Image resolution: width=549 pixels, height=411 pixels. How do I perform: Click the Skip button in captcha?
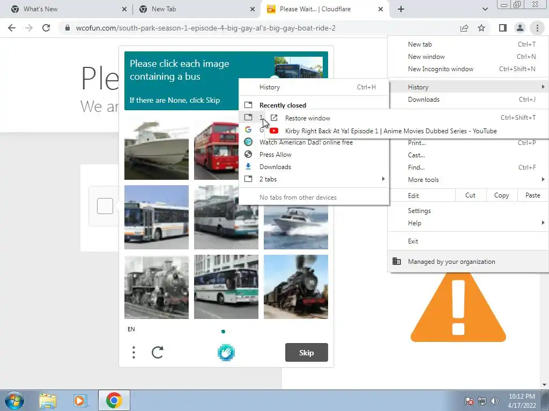pyautogui.click(x=306, y=353)
